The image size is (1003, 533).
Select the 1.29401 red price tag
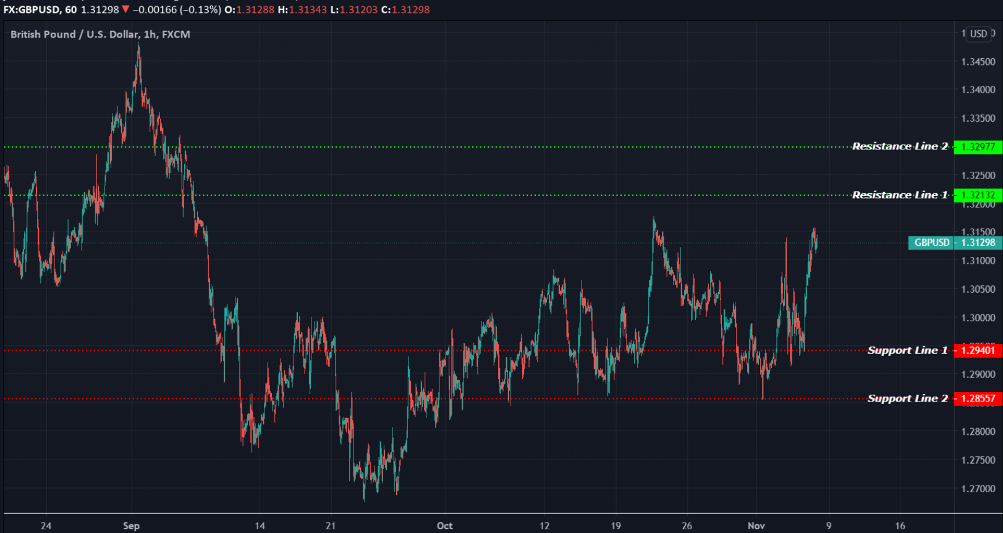click(978, 350)
